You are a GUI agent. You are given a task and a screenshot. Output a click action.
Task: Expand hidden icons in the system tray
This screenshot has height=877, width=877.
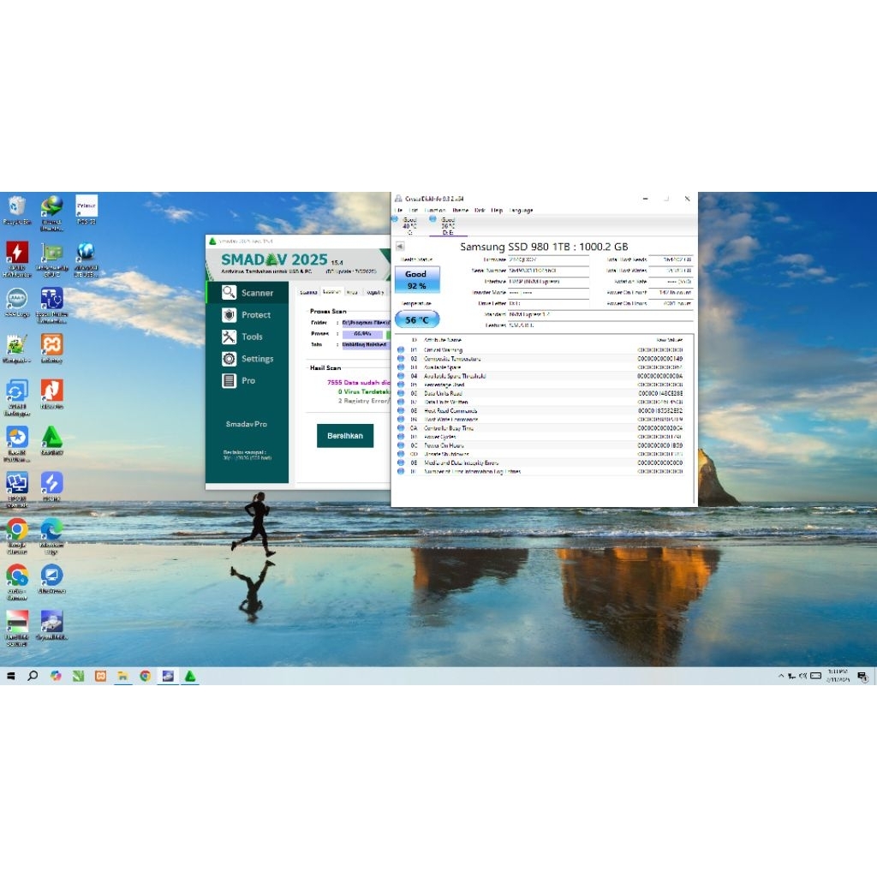click(781, 677)
